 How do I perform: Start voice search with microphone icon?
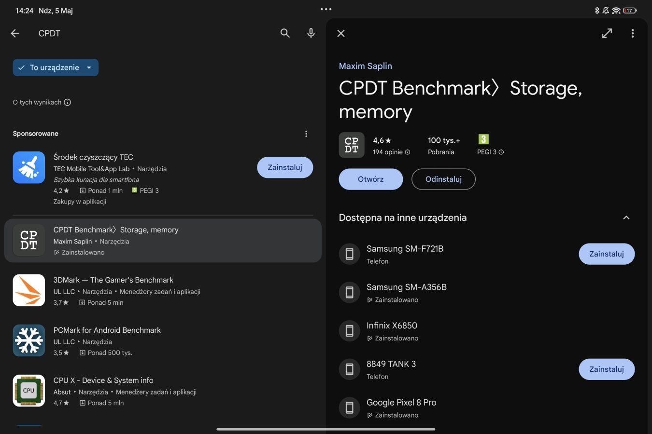click(311, 33)
